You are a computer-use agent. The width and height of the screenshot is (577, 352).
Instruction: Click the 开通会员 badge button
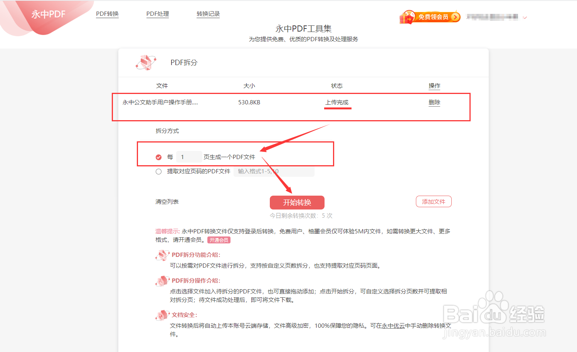click(x=219, y=240)
